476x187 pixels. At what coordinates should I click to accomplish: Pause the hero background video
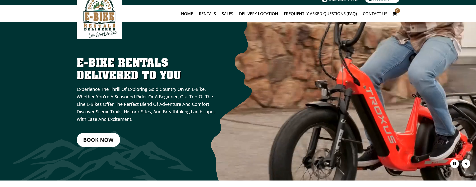coord(454,164)
